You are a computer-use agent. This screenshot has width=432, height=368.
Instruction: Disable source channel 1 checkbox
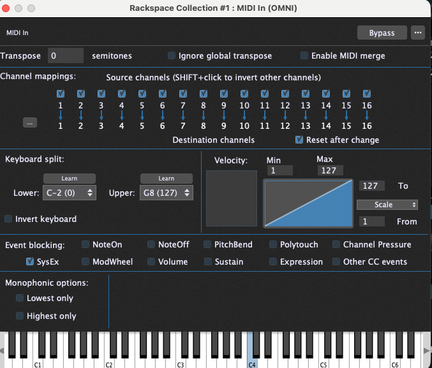tap(61, 94)
